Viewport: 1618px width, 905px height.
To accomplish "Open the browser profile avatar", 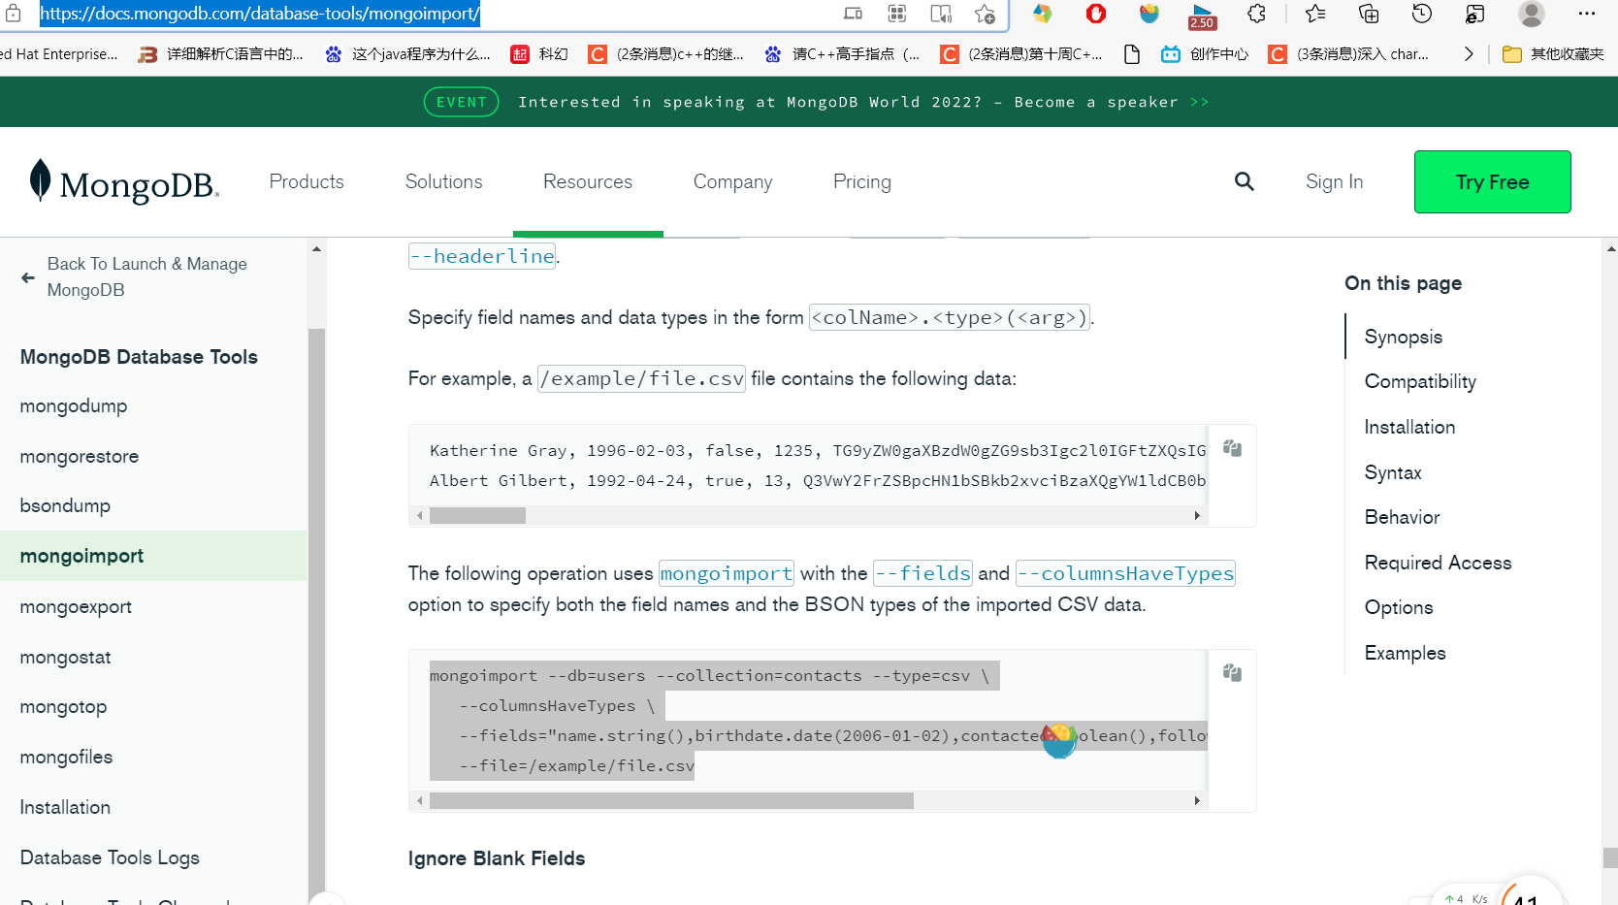I will coord(1531,14).
